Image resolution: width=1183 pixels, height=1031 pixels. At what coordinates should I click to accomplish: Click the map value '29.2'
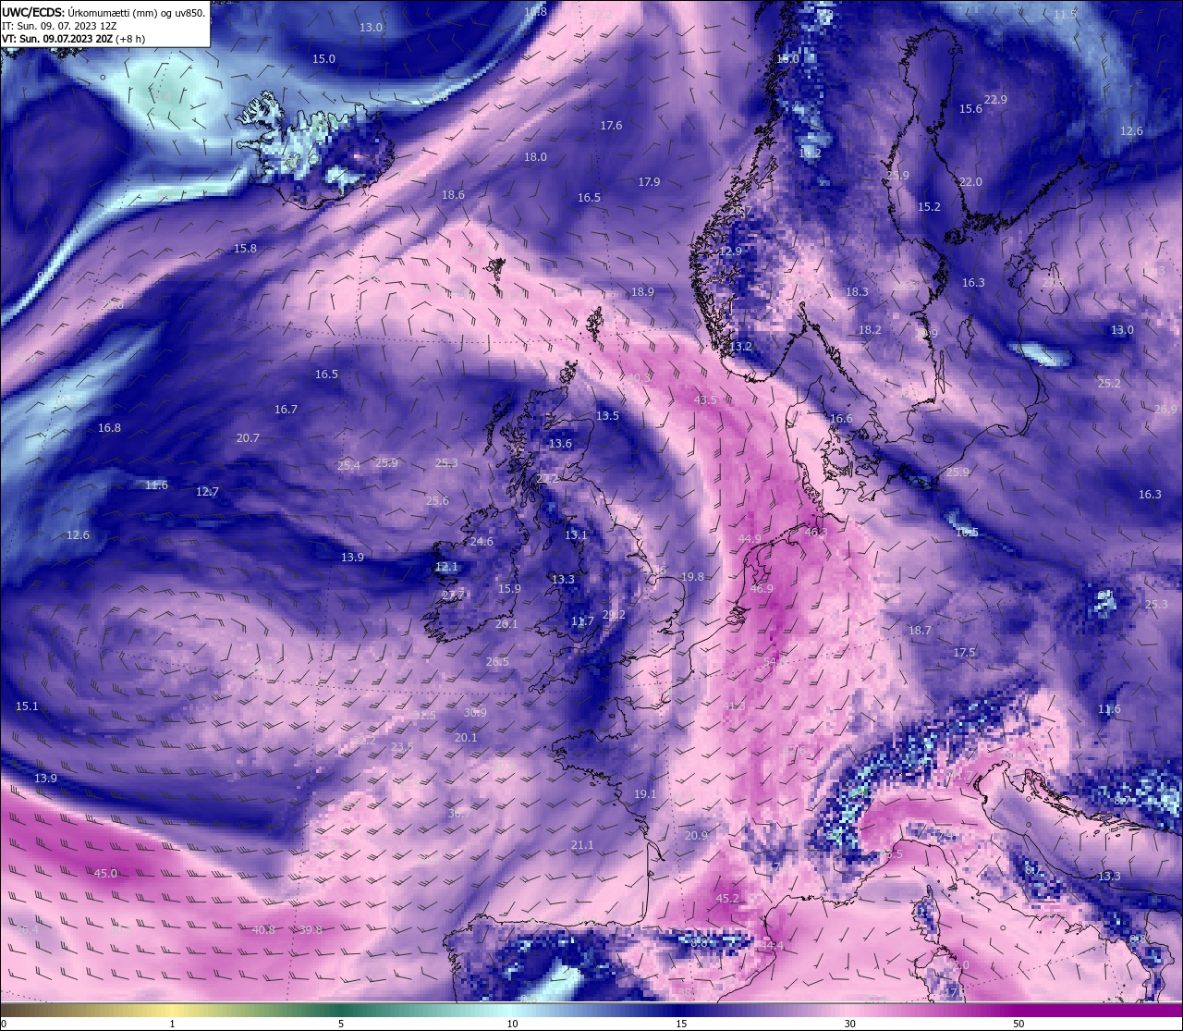click(614, 615)
